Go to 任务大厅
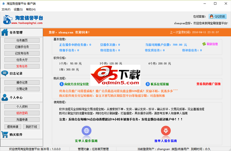The image size is (231, 151). [22, 60]
